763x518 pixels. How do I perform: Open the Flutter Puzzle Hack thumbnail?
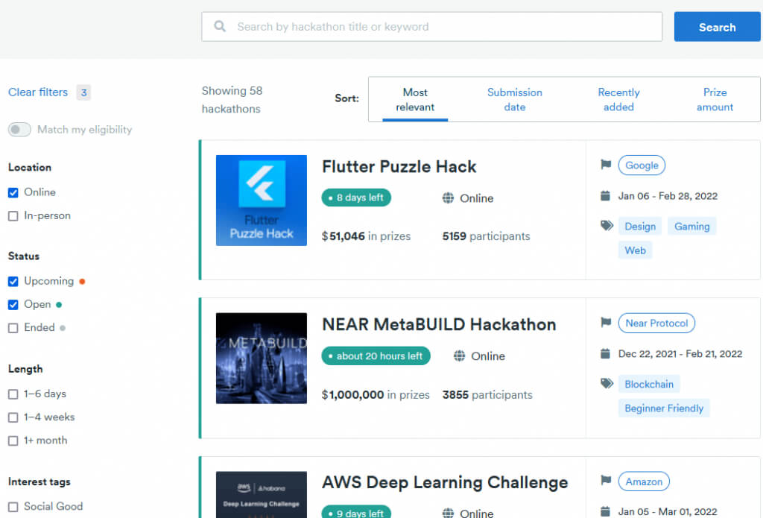(262, 200)
